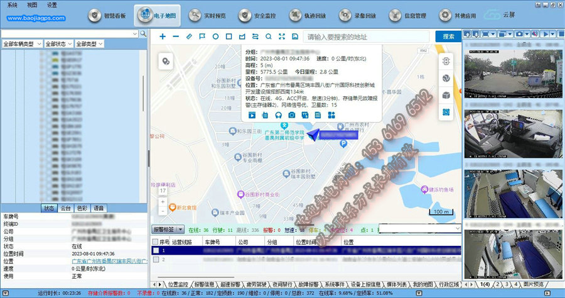Click the fullscreen map icon
Viewport: 565px width, 298px height.
(281, 36)
